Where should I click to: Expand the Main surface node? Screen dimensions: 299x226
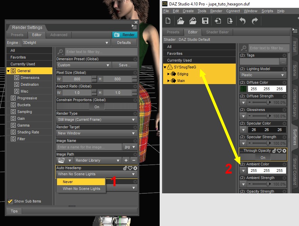coord(169,81)
